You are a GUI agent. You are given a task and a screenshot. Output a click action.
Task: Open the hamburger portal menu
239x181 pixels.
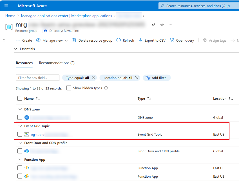click(6, 6)
